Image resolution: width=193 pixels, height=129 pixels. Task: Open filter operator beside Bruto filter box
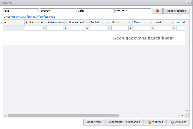131,28
